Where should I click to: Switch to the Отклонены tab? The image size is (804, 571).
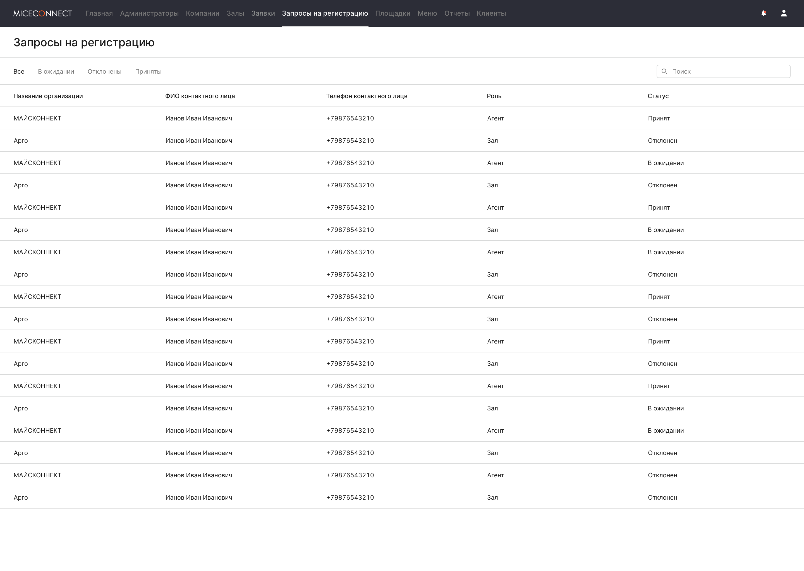(x=105, y=71)
